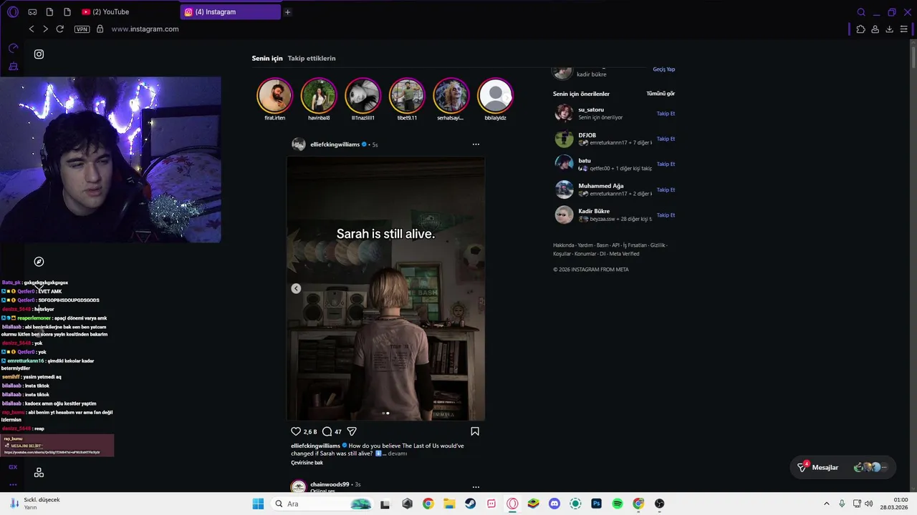The height and width of the screenshot is (515, 917).
Task: Open the Windows Start button
Action: 258,504
